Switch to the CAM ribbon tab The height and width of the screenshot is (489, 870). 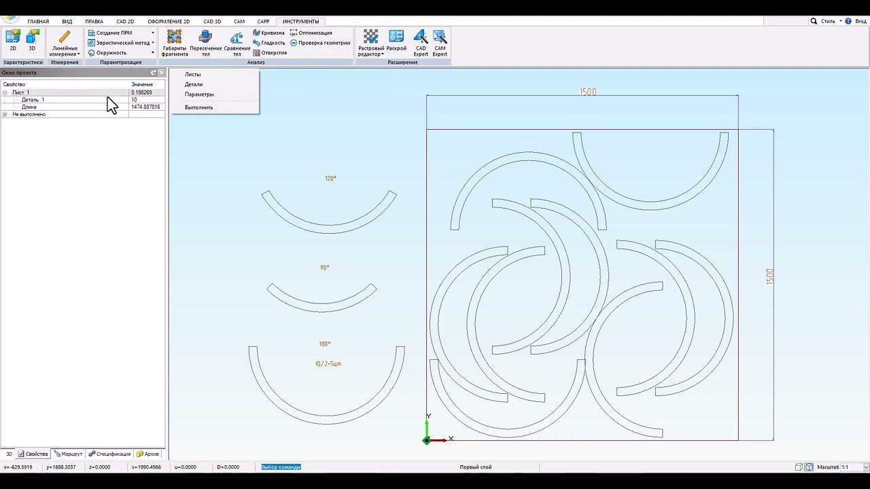239,22
